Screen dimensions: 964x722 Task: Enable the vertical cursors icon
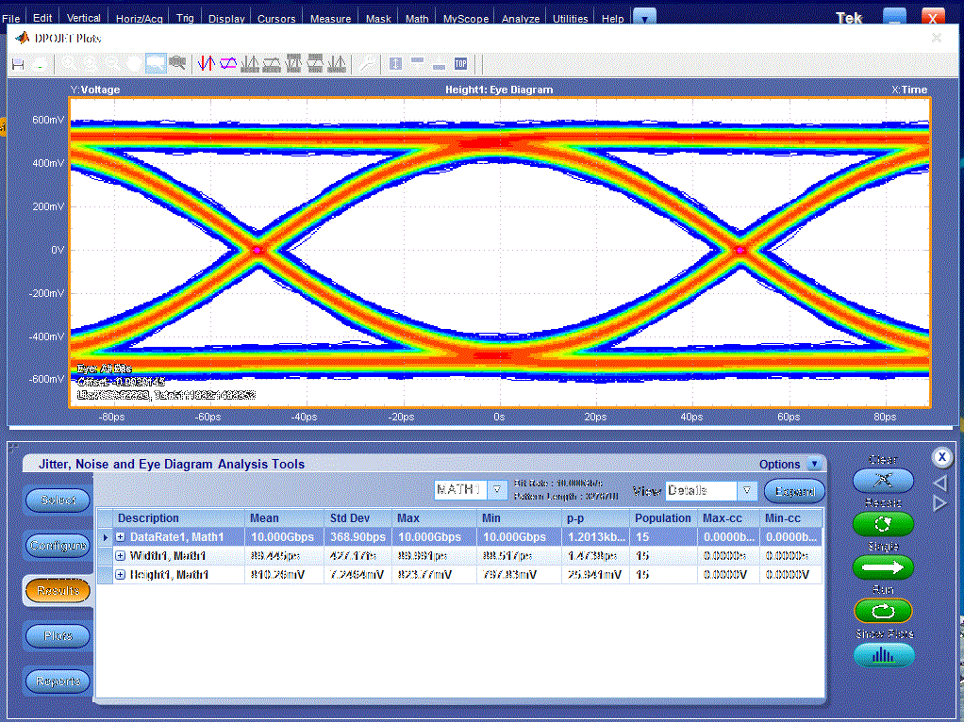[206, 63]
